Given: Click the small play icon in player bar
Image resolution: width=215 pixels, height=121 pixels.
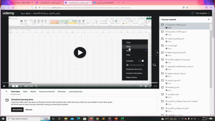Looking at the screenshot, I should pos(4,86).
